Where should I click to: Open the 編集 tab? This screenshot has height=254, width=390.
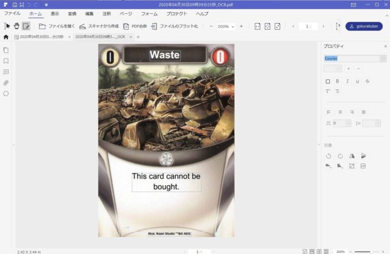point(89,14)
